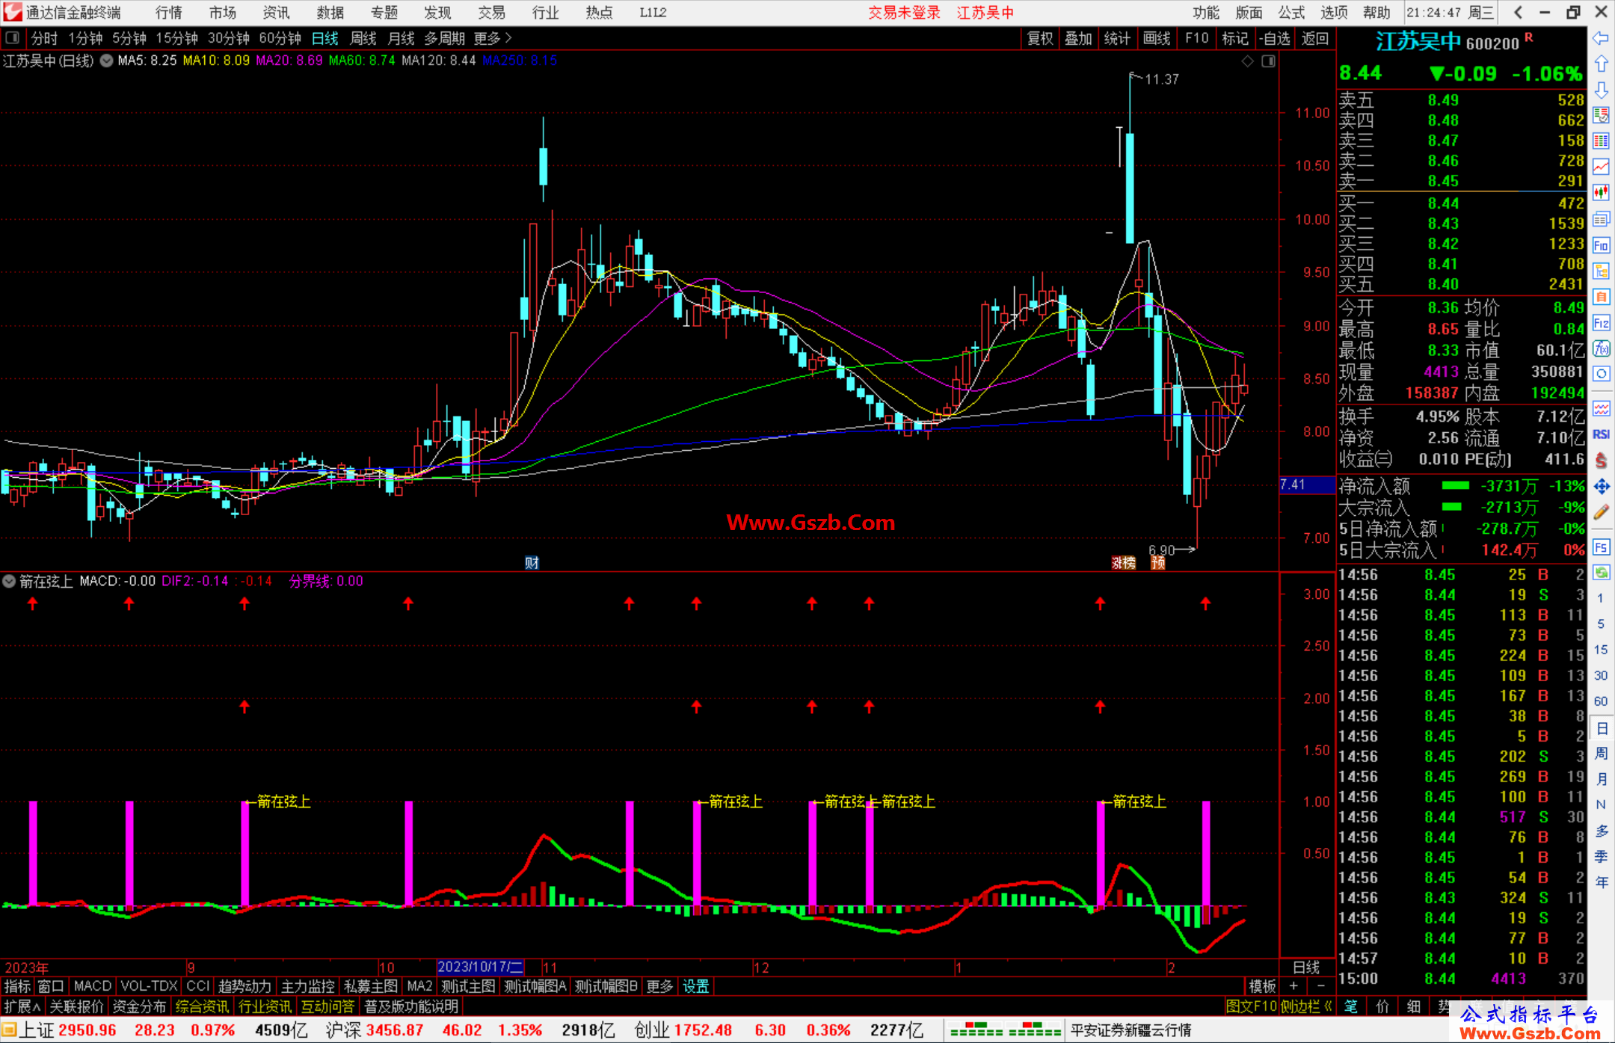Switch to 月线 period

[x=402, y=38]
